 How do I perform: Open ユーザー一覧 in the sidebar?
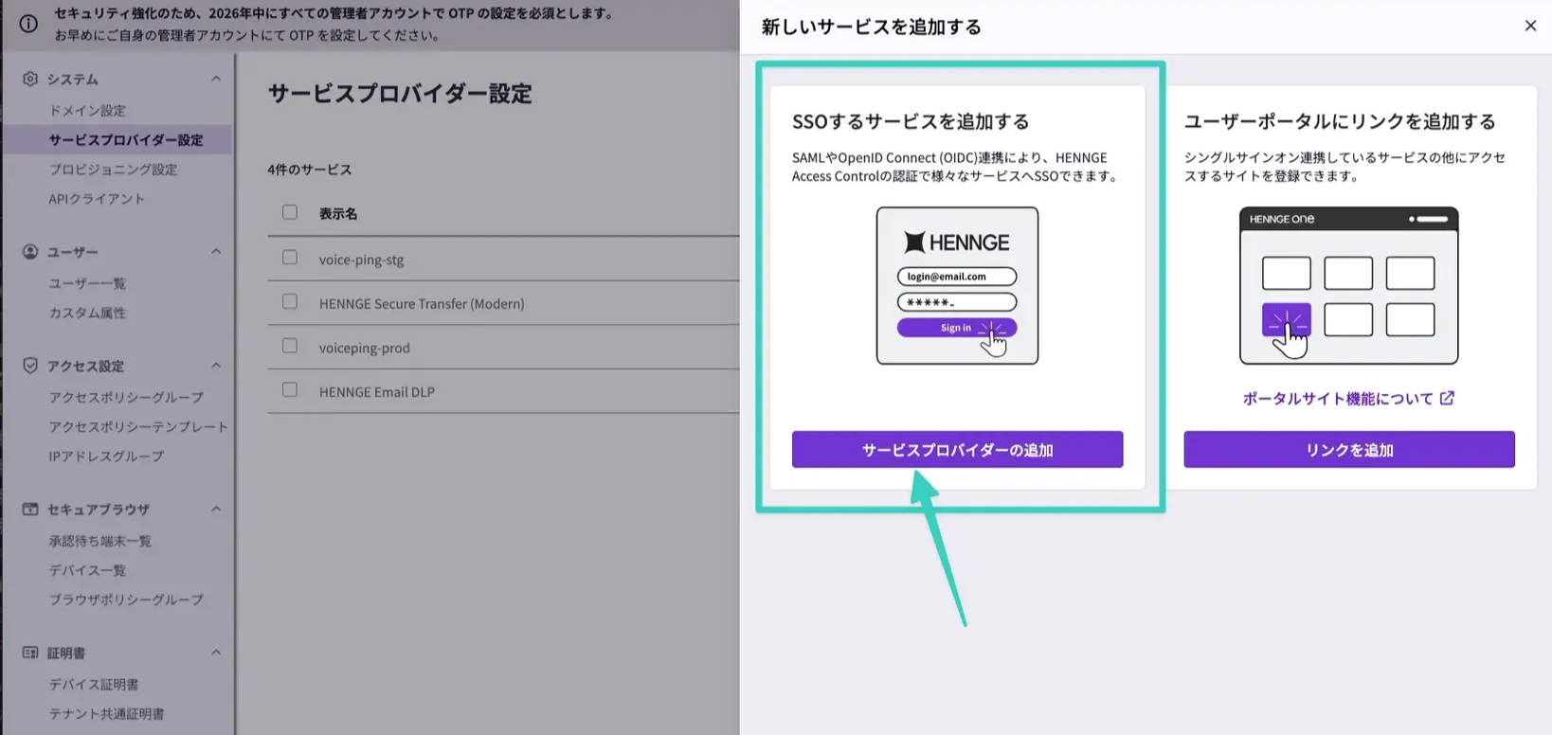87,283
